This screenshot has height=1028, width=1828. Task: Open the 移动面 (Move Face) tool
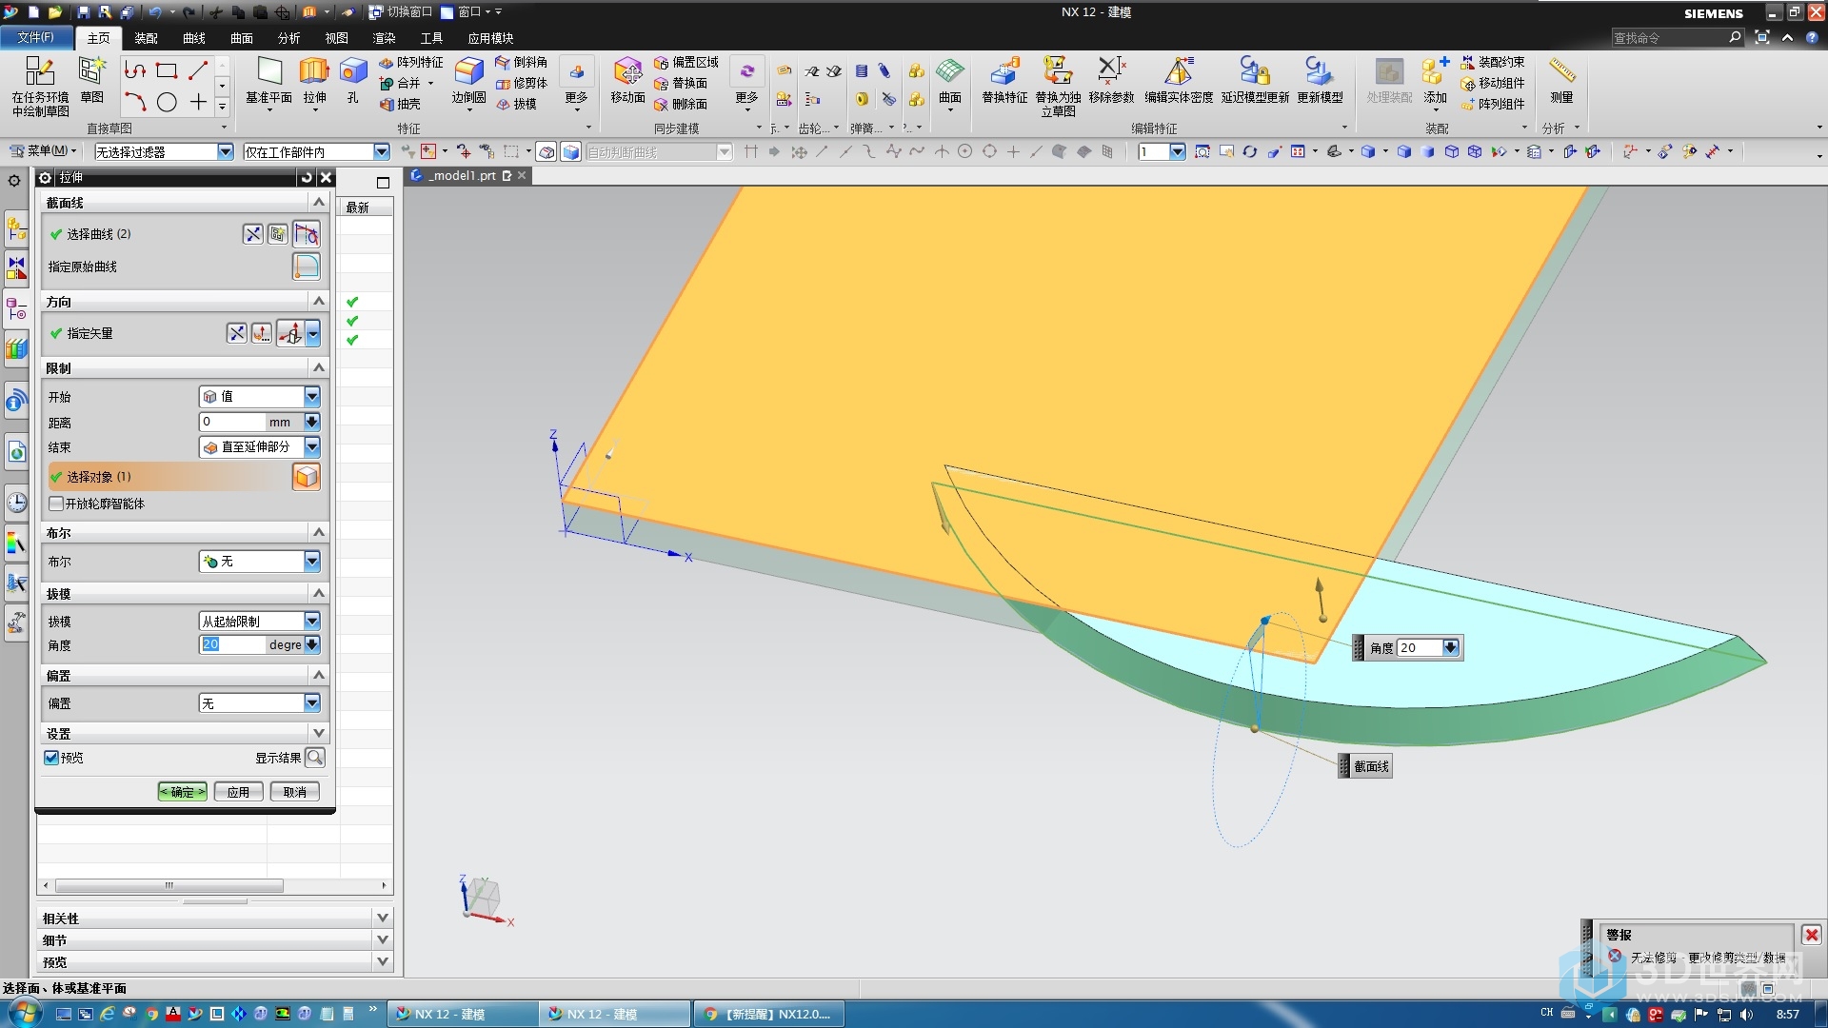tap(627, 81)
